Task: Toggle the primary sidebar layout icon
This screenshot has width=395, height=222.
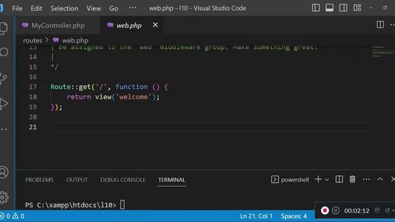Action: pos(315,8)
